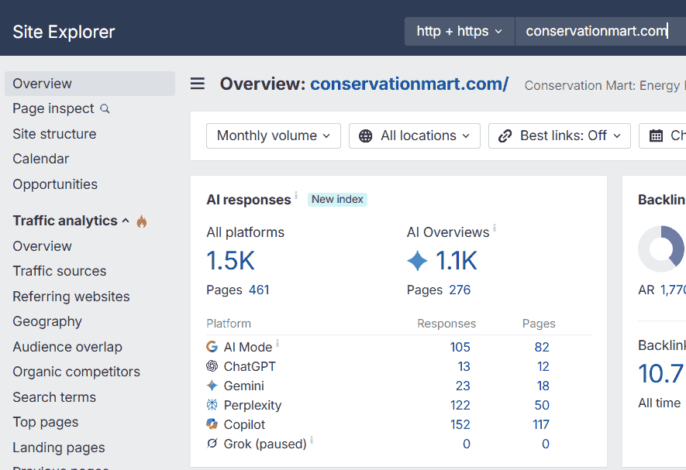Open Calendar in the sidebar
Viewport: 686px width, 470px height.
click(x=40, y=159)
